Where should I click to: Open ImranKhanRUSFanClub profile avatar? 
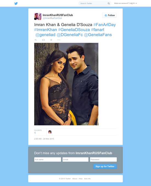pos(38,16)
